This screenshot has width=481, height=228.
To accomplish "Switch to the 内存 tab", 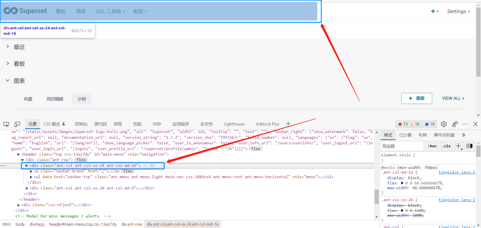I will 157,124.
